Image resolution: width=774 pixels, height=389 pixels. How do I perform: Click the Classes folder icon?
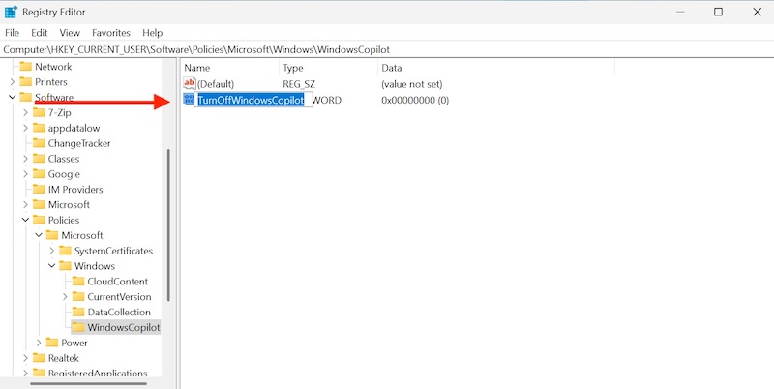coord(39,159)
